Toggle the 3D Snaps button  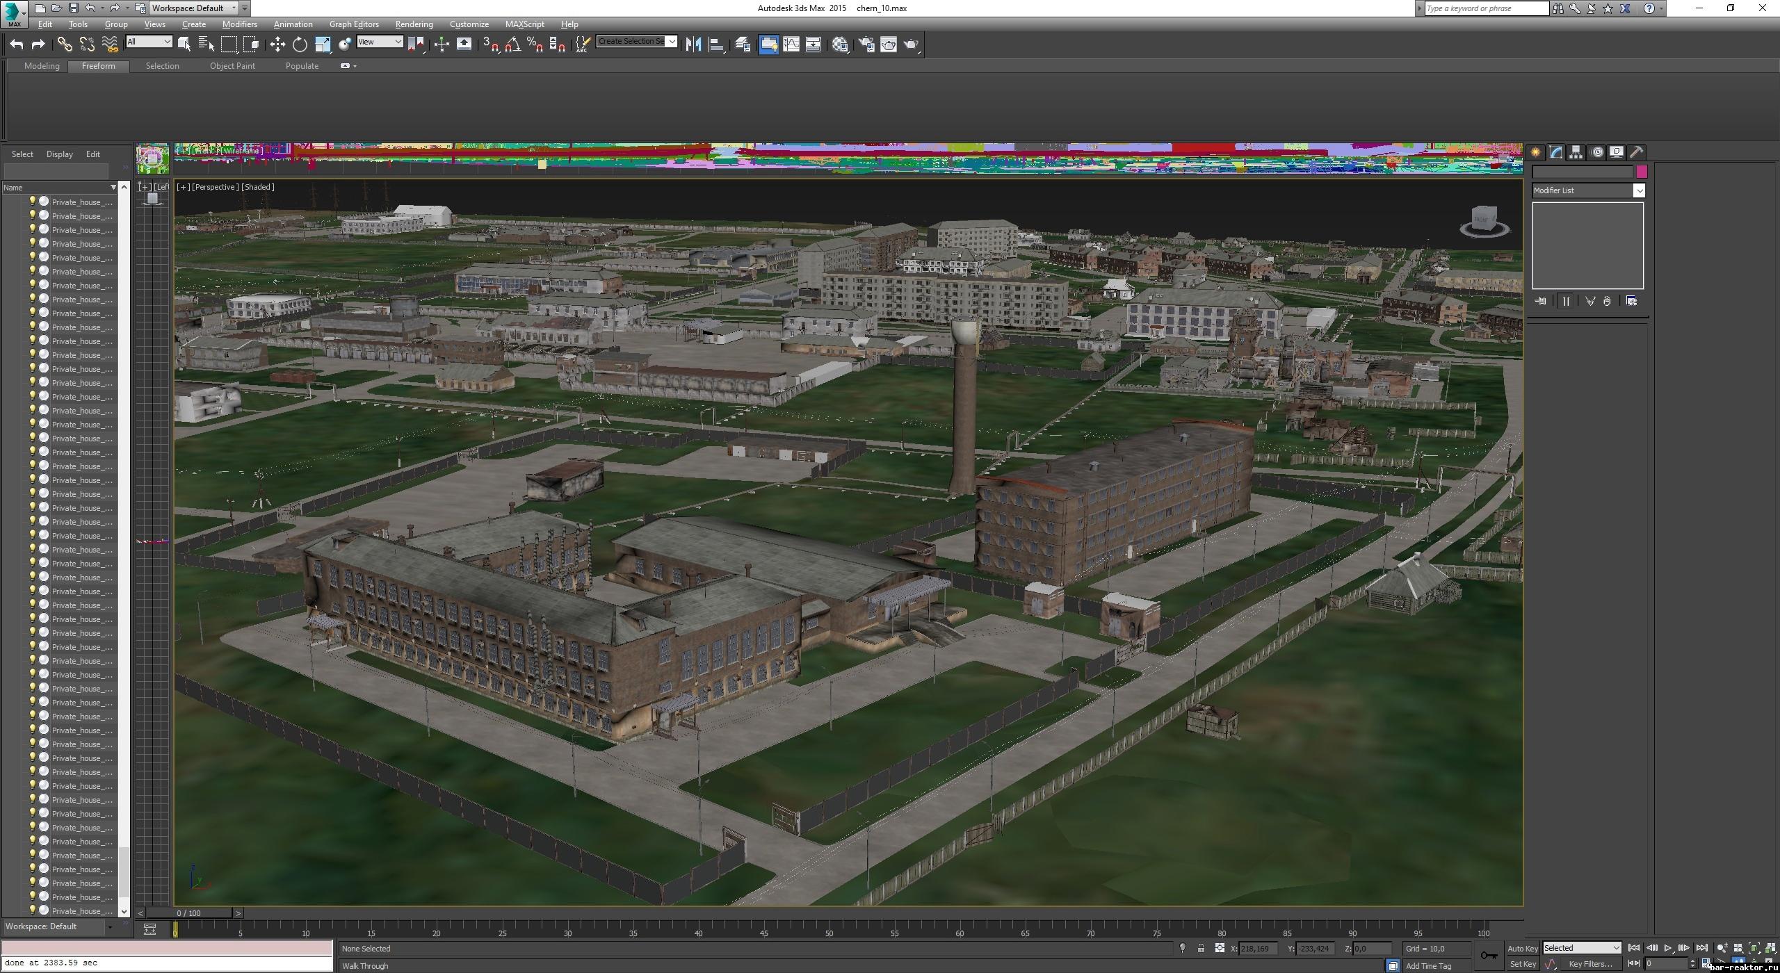491,44
